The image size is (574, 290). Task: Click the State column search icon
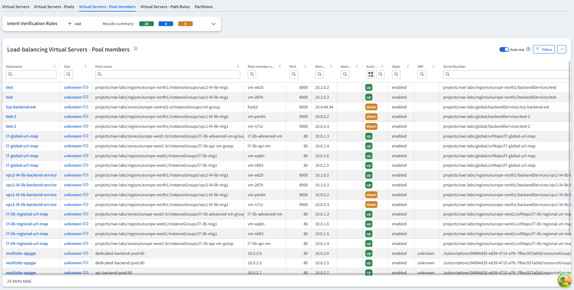pyautogui.click(x=396, y=74)
